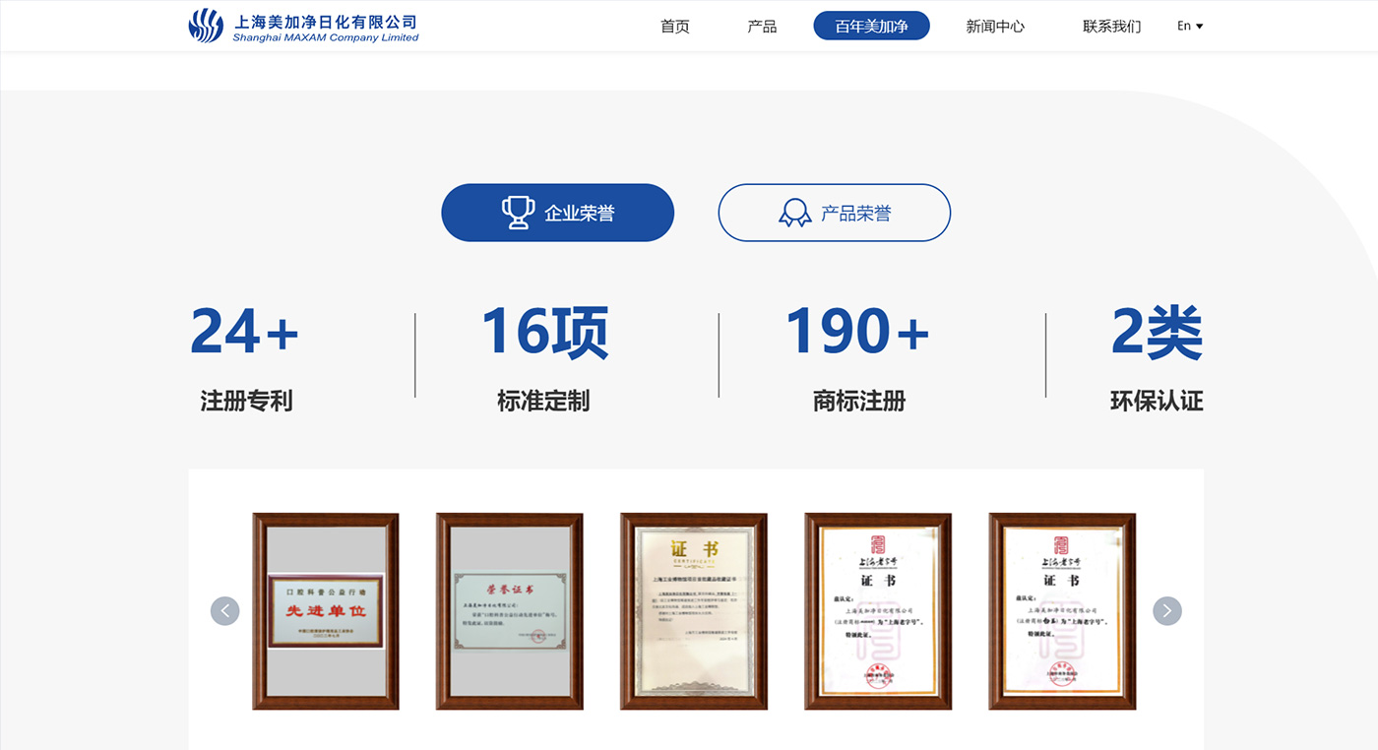Click the 24+ 注册专利 statistic
Viewport: 1378px width, 750px height.
[x=245, y=356]
